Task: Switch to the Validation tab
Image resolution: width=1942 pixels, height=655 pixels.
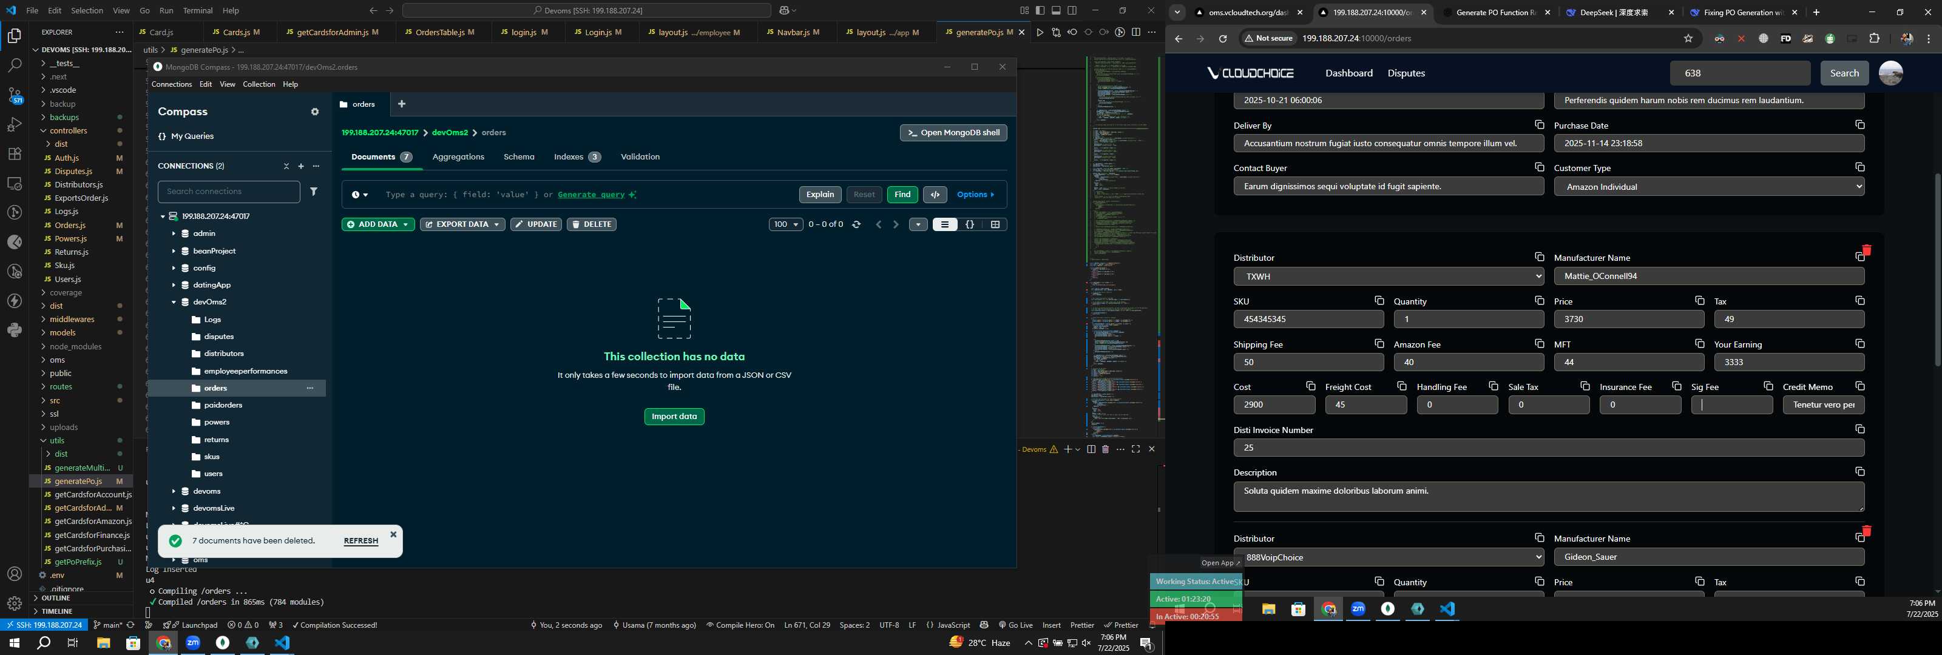Action: click(x=640, y=157)
